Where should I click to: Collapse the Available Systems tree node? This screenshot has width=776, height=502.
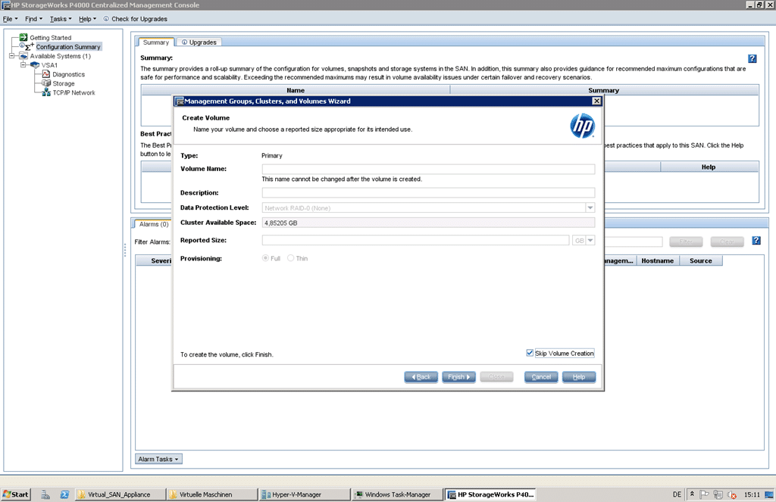12,56
